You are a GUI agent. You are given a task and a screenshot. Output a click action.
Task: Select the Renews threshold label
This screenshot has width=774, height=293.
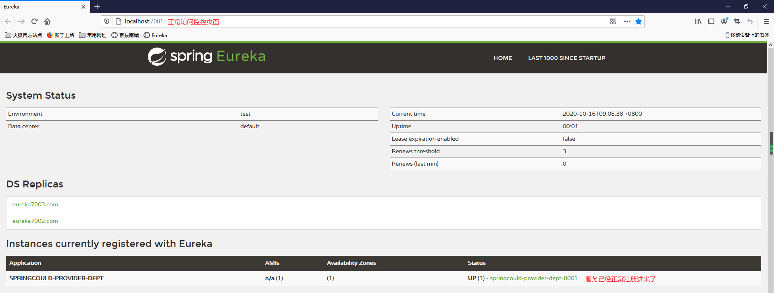click(415, 151)
